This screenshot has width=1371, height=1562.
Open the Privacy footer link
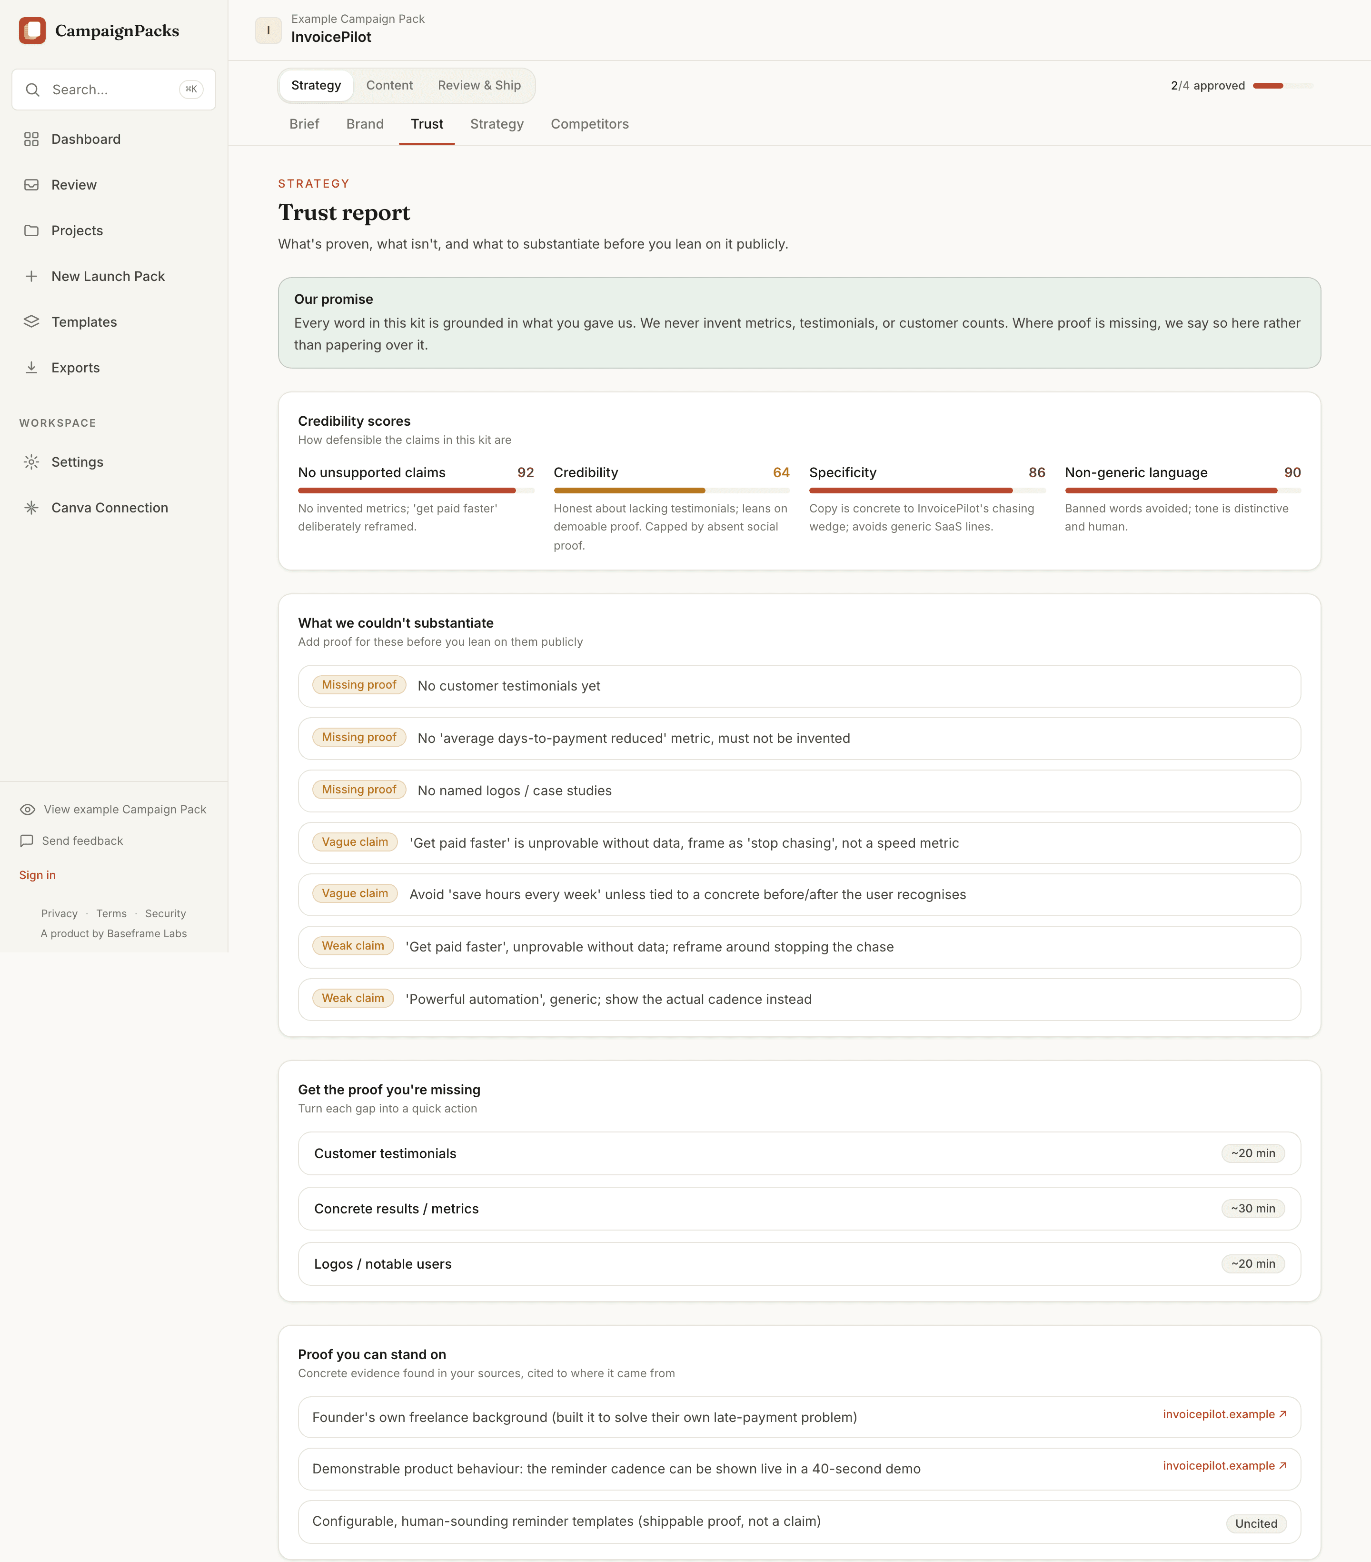point(60,913)
